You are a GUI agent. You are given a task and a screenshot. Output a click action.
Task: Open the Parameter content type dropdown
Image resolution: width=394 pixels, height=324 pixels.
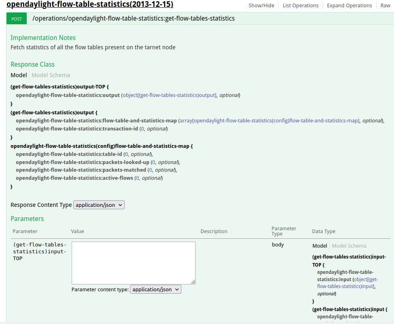pyautogui.click(x=155, y=289)
